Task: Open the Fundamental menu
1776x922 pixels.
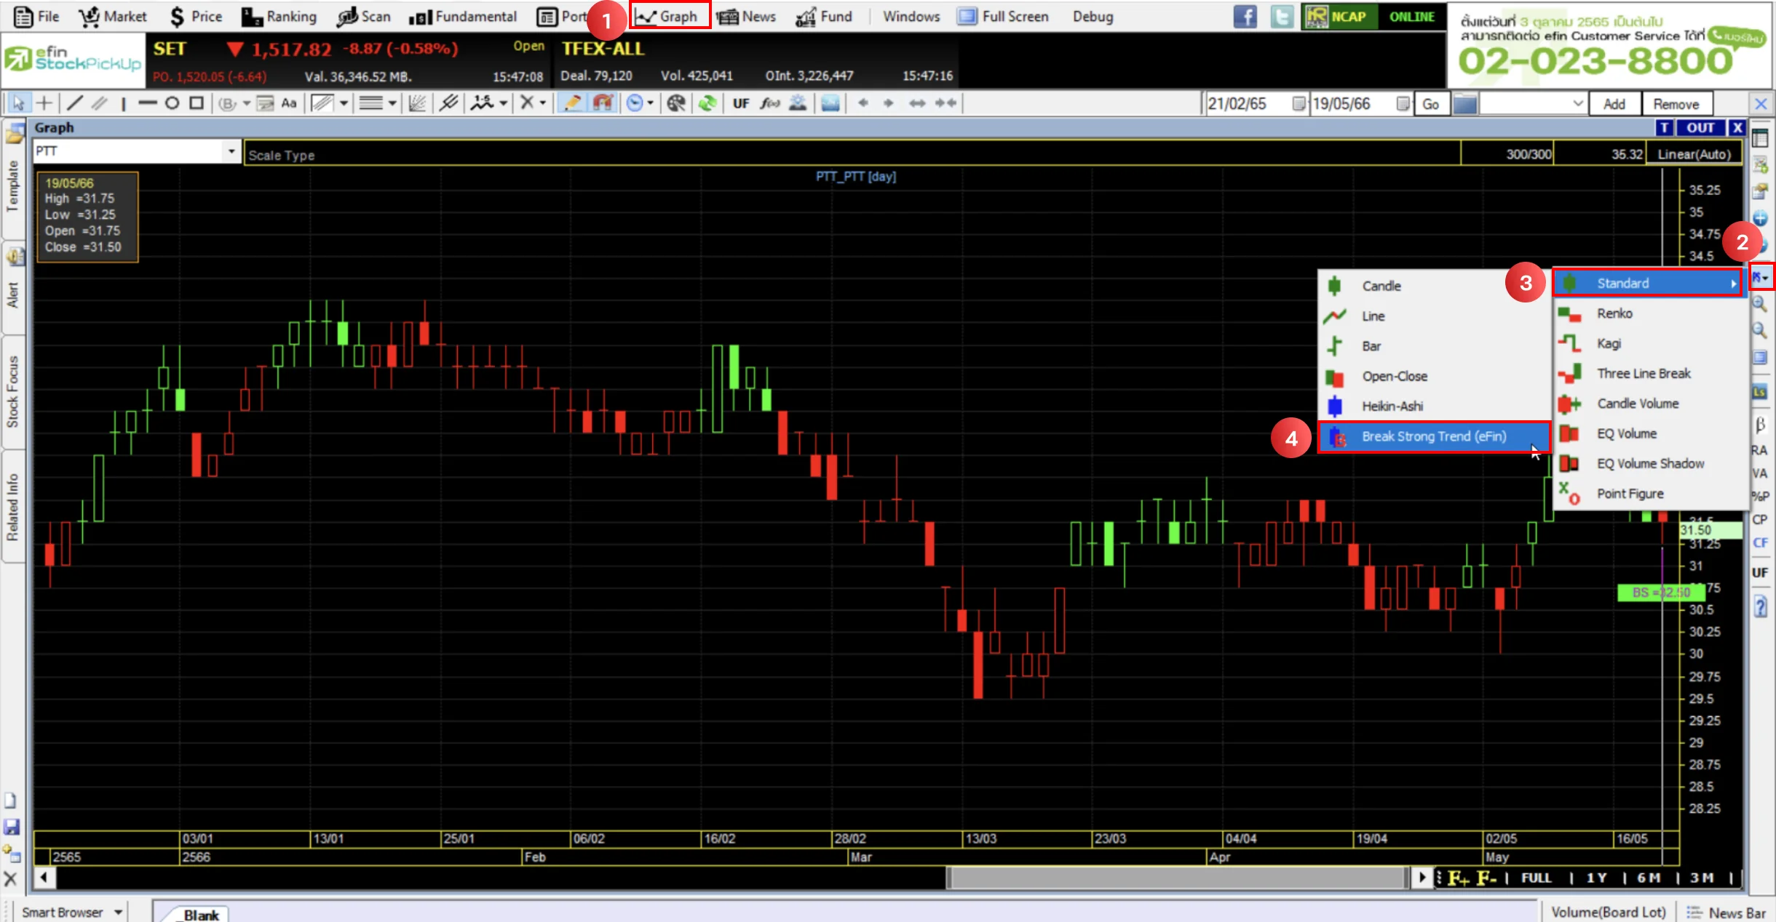Action: pyautogui.click(x=463, y=16)
